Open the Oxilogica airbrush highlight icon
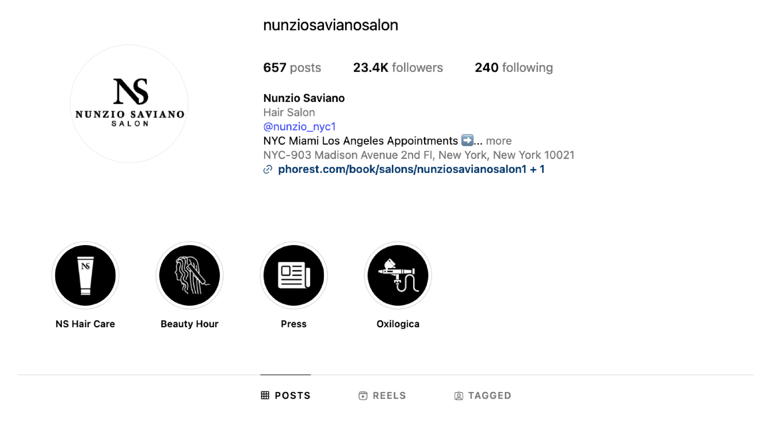 pyautogui.click(x=398, y=275)
